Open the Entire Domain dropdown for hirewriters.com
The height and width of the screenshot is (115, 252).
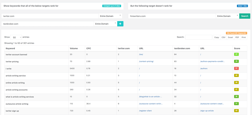tap(228, 16)
